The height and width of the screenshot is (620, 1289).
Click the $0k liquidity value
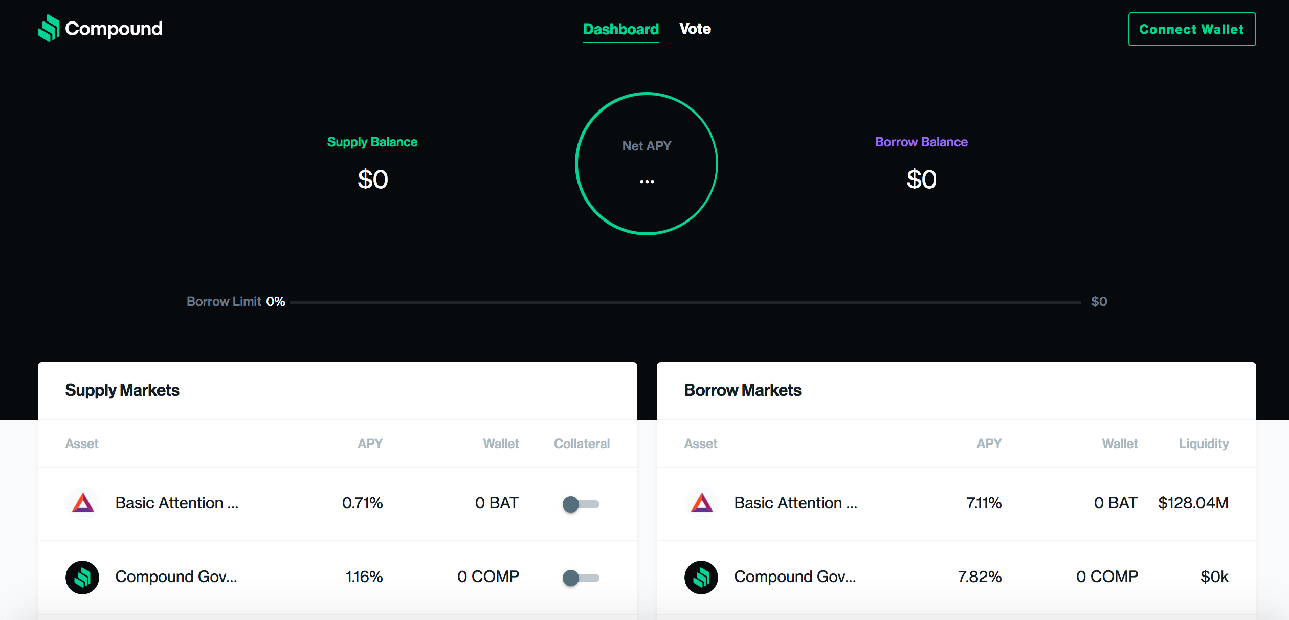[1214, 577]
